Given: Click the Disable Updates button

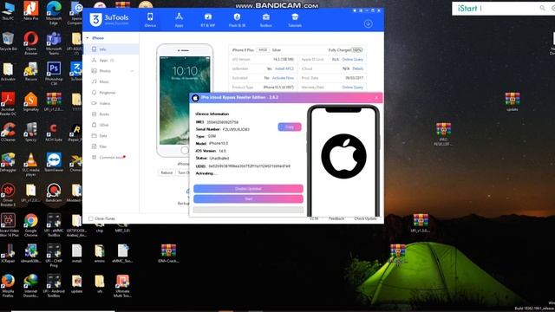Looking at the screenshot, I should tap(248, 189).
